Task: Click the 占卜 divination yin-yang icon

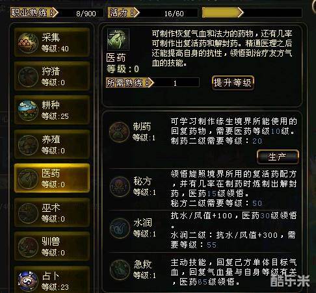Action: [x=28, y=281]
